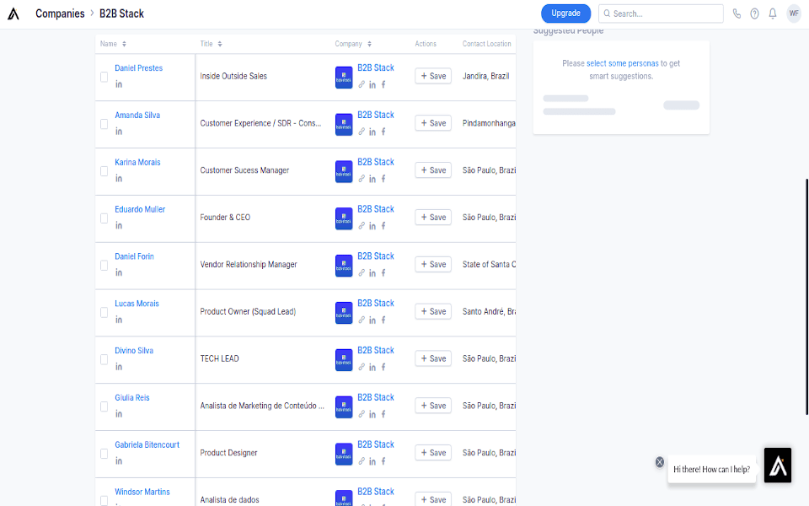Select the Gabriela Bitencourt checkbox
This screenshot has width=809, height=506.
coord(104,454)
